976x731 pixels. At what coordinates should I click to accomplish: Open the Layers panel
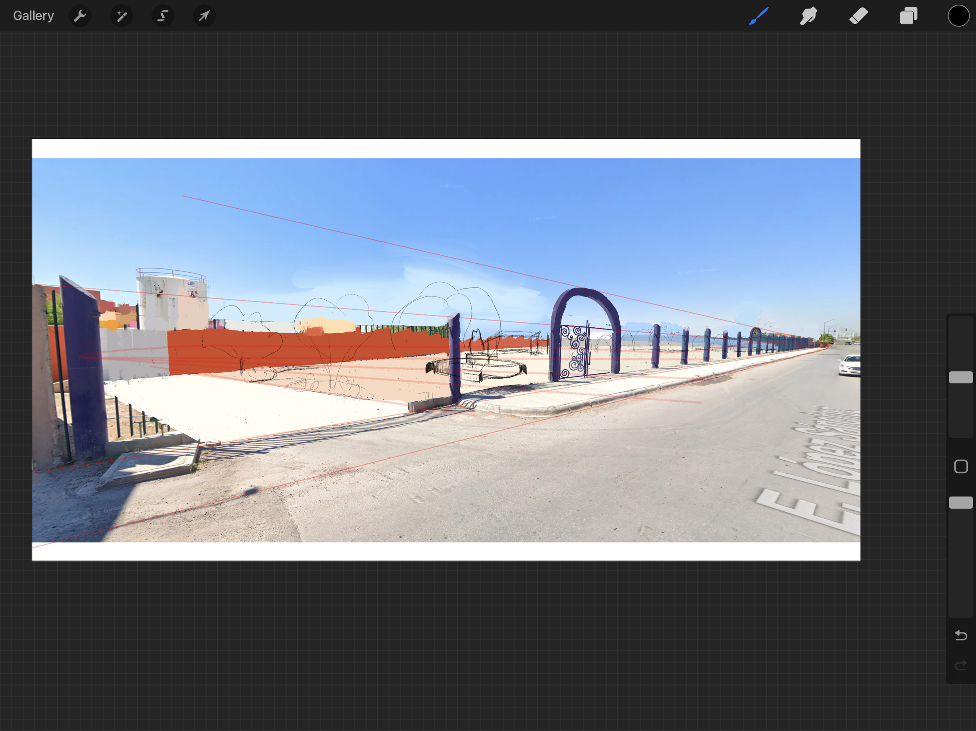pos(908,16)
